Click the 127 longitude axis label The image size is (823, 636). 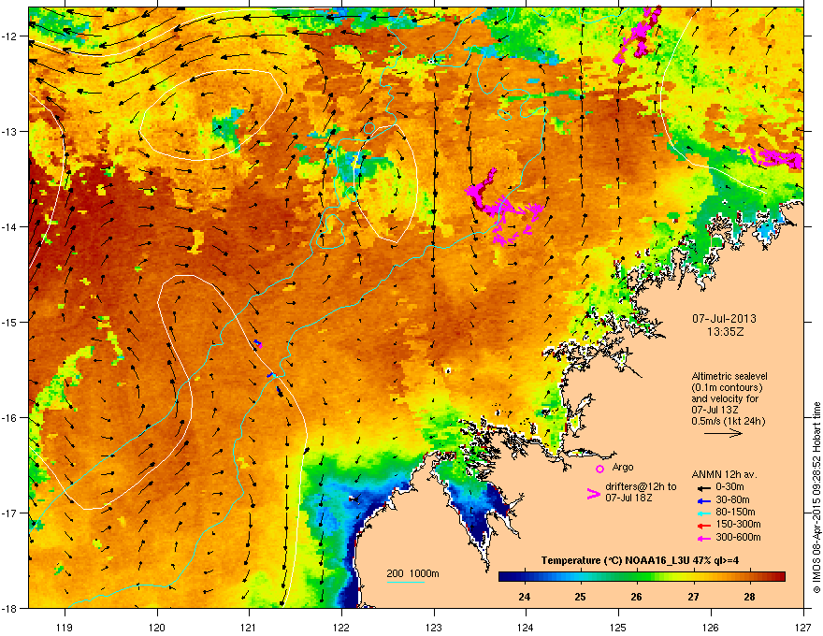click(x=802, y=627)
